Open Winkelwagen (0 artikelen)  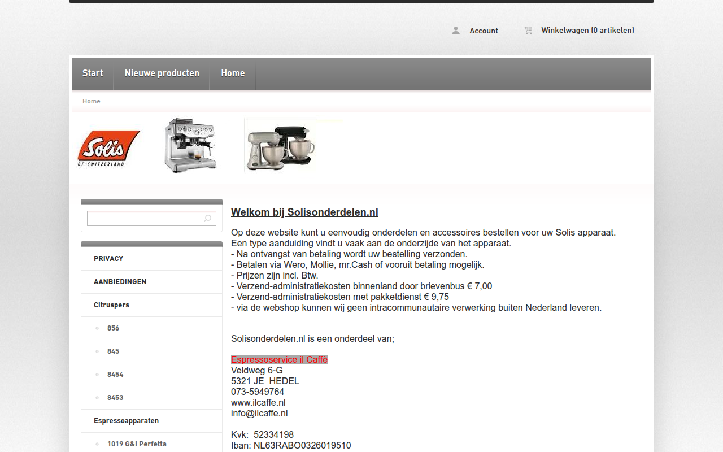(587, 31)
